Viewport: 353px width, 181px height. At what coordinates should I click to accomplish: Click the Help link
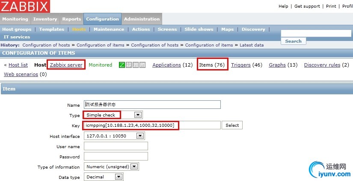pyautogui.click(x=283, y=6)
